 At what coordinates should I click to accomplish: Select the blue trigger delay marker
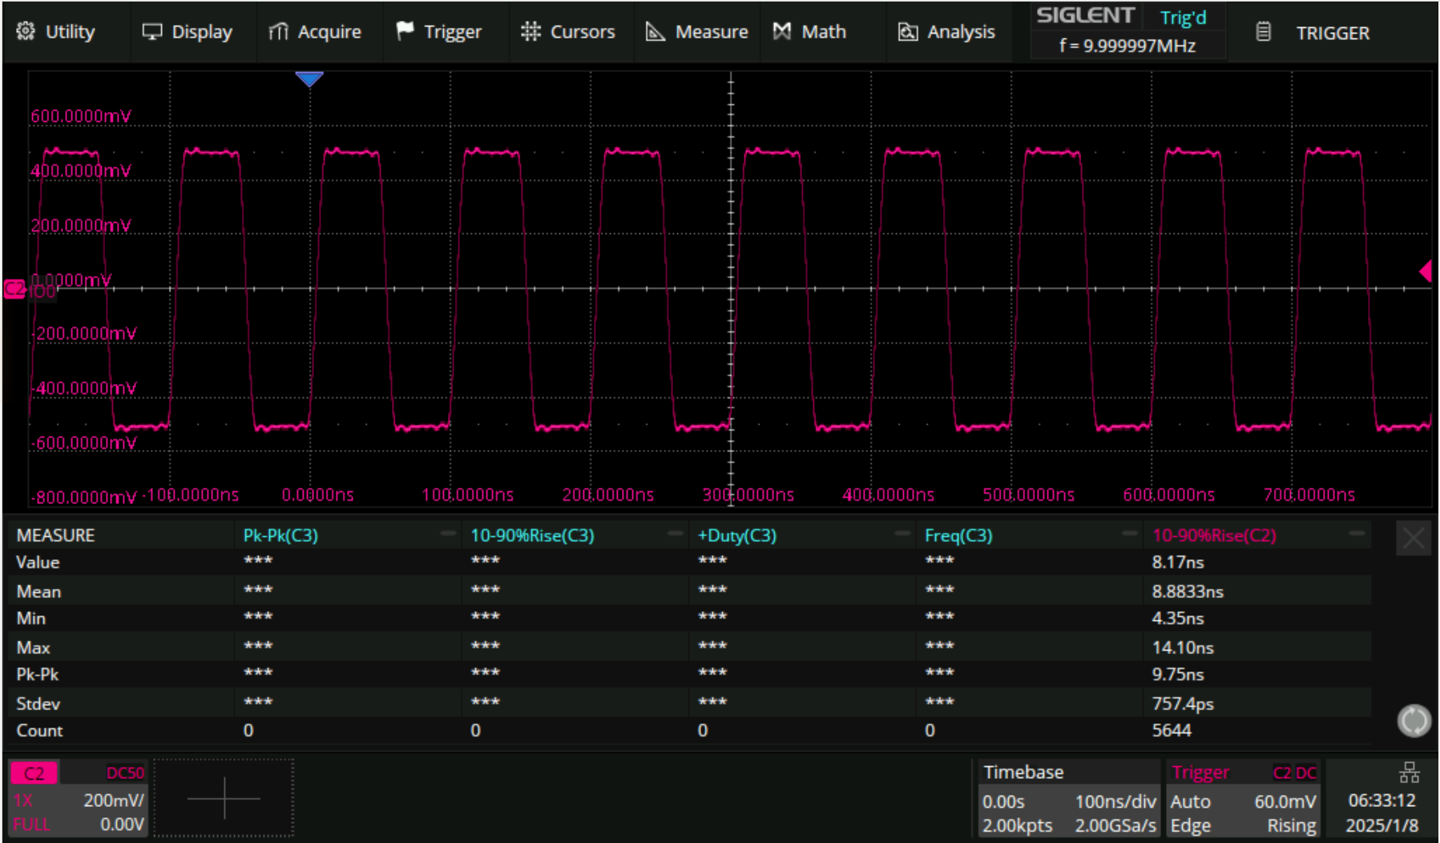point(309,79)
